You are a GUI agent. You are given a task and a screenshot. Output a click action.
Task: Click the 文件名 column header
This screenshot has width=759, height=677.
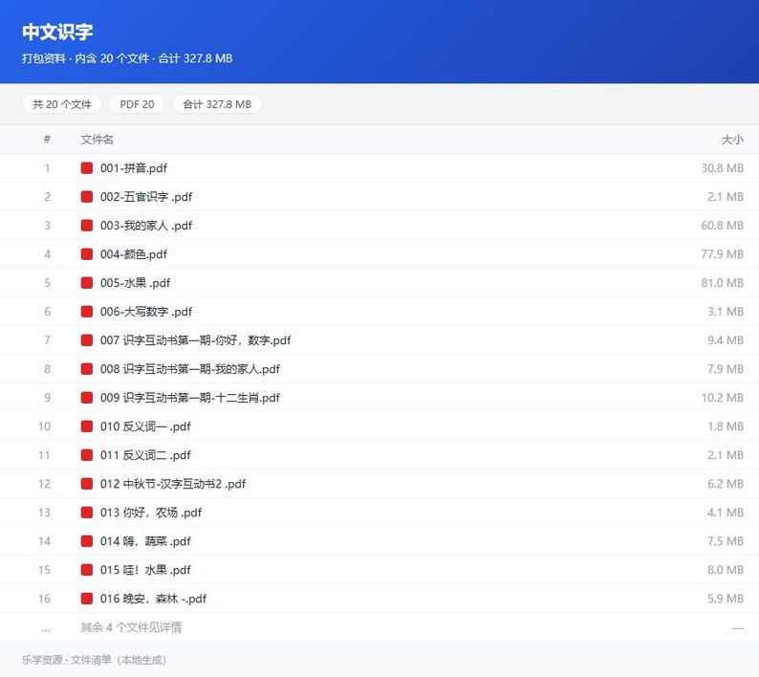97,140
